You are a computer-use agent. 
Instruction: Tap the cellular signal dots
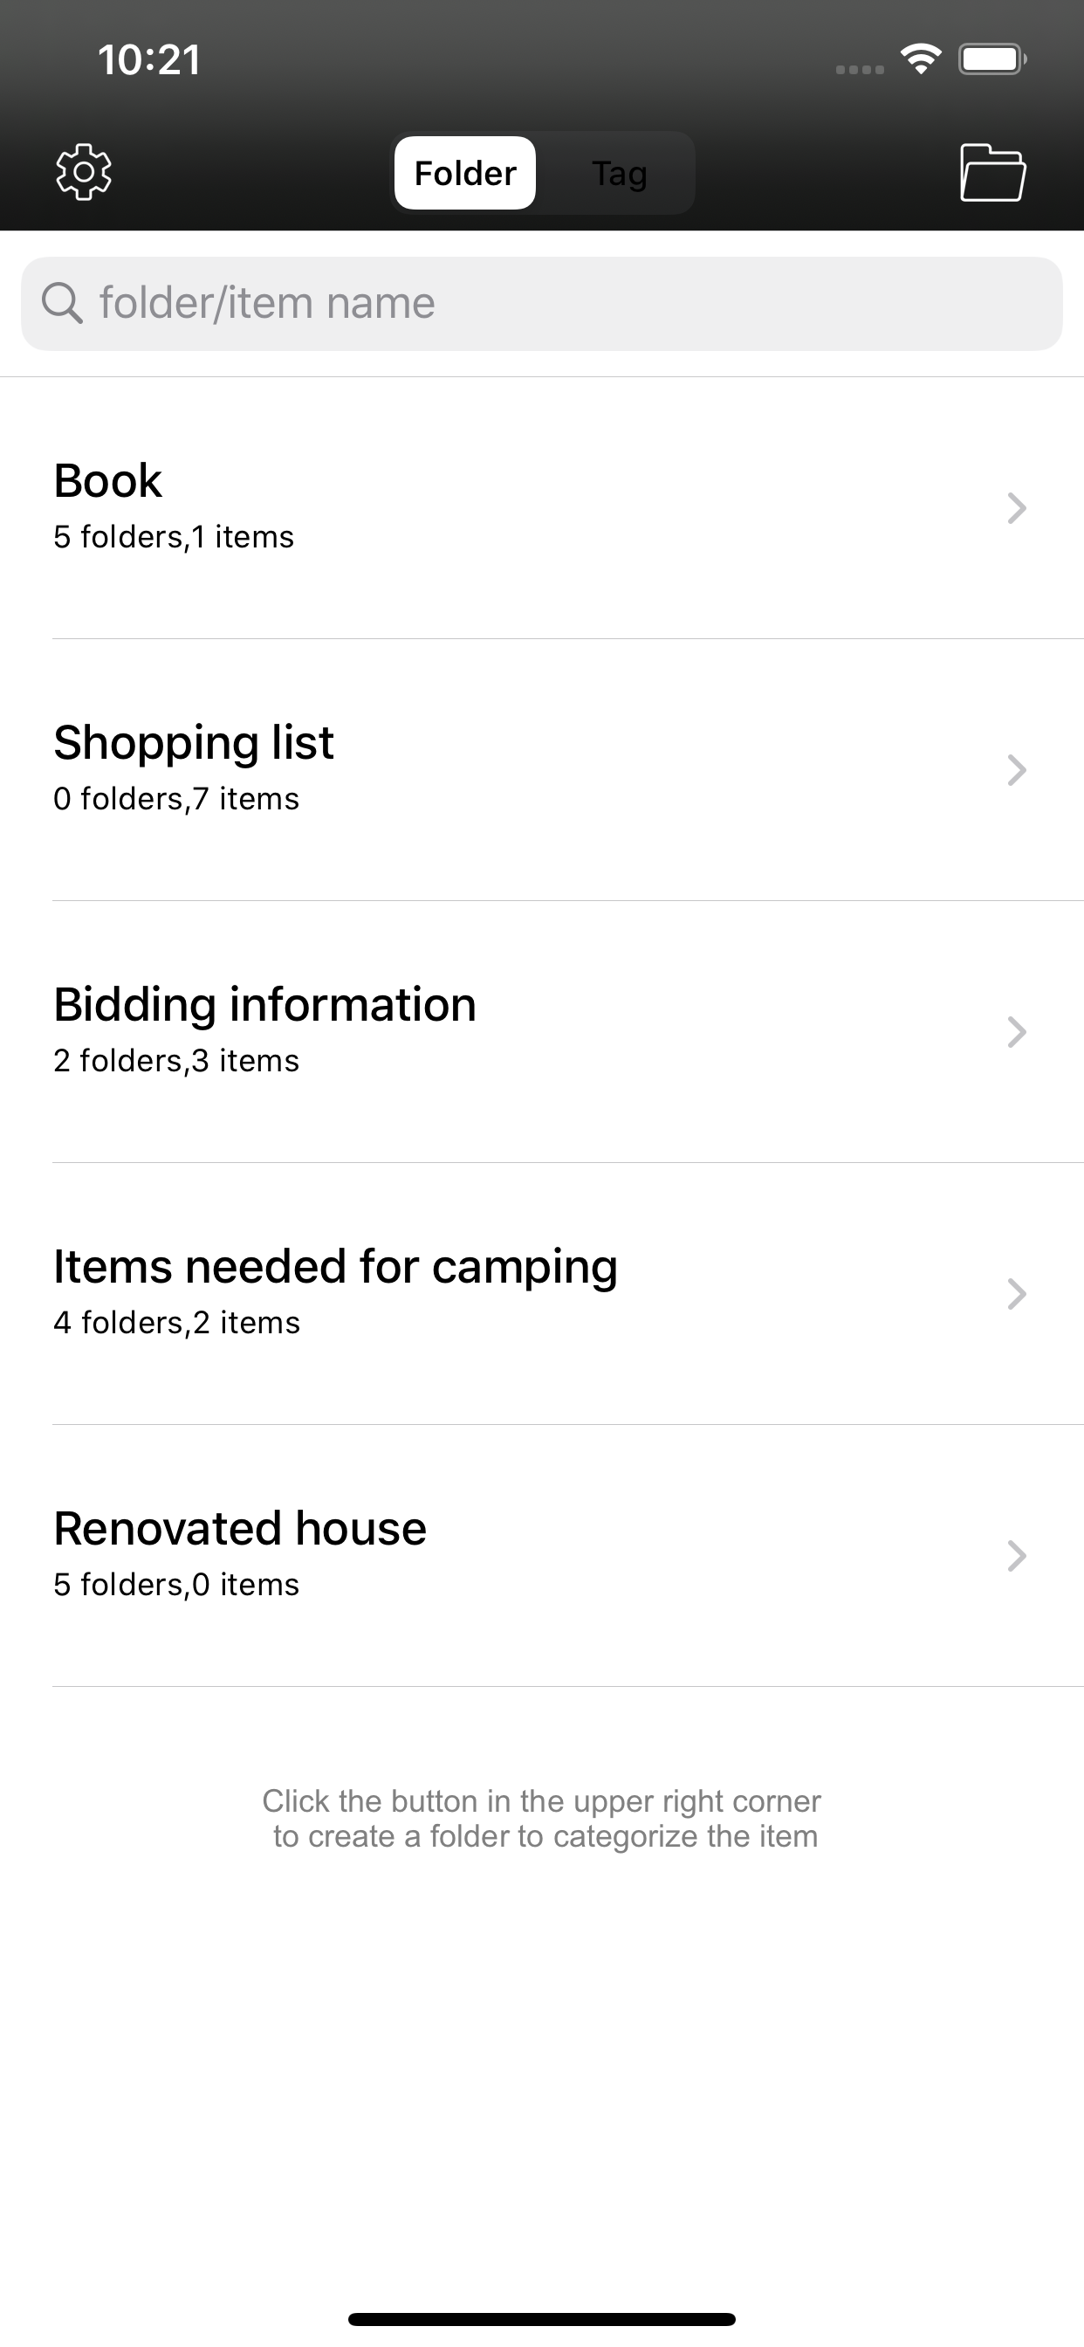(x=860, y=69)
